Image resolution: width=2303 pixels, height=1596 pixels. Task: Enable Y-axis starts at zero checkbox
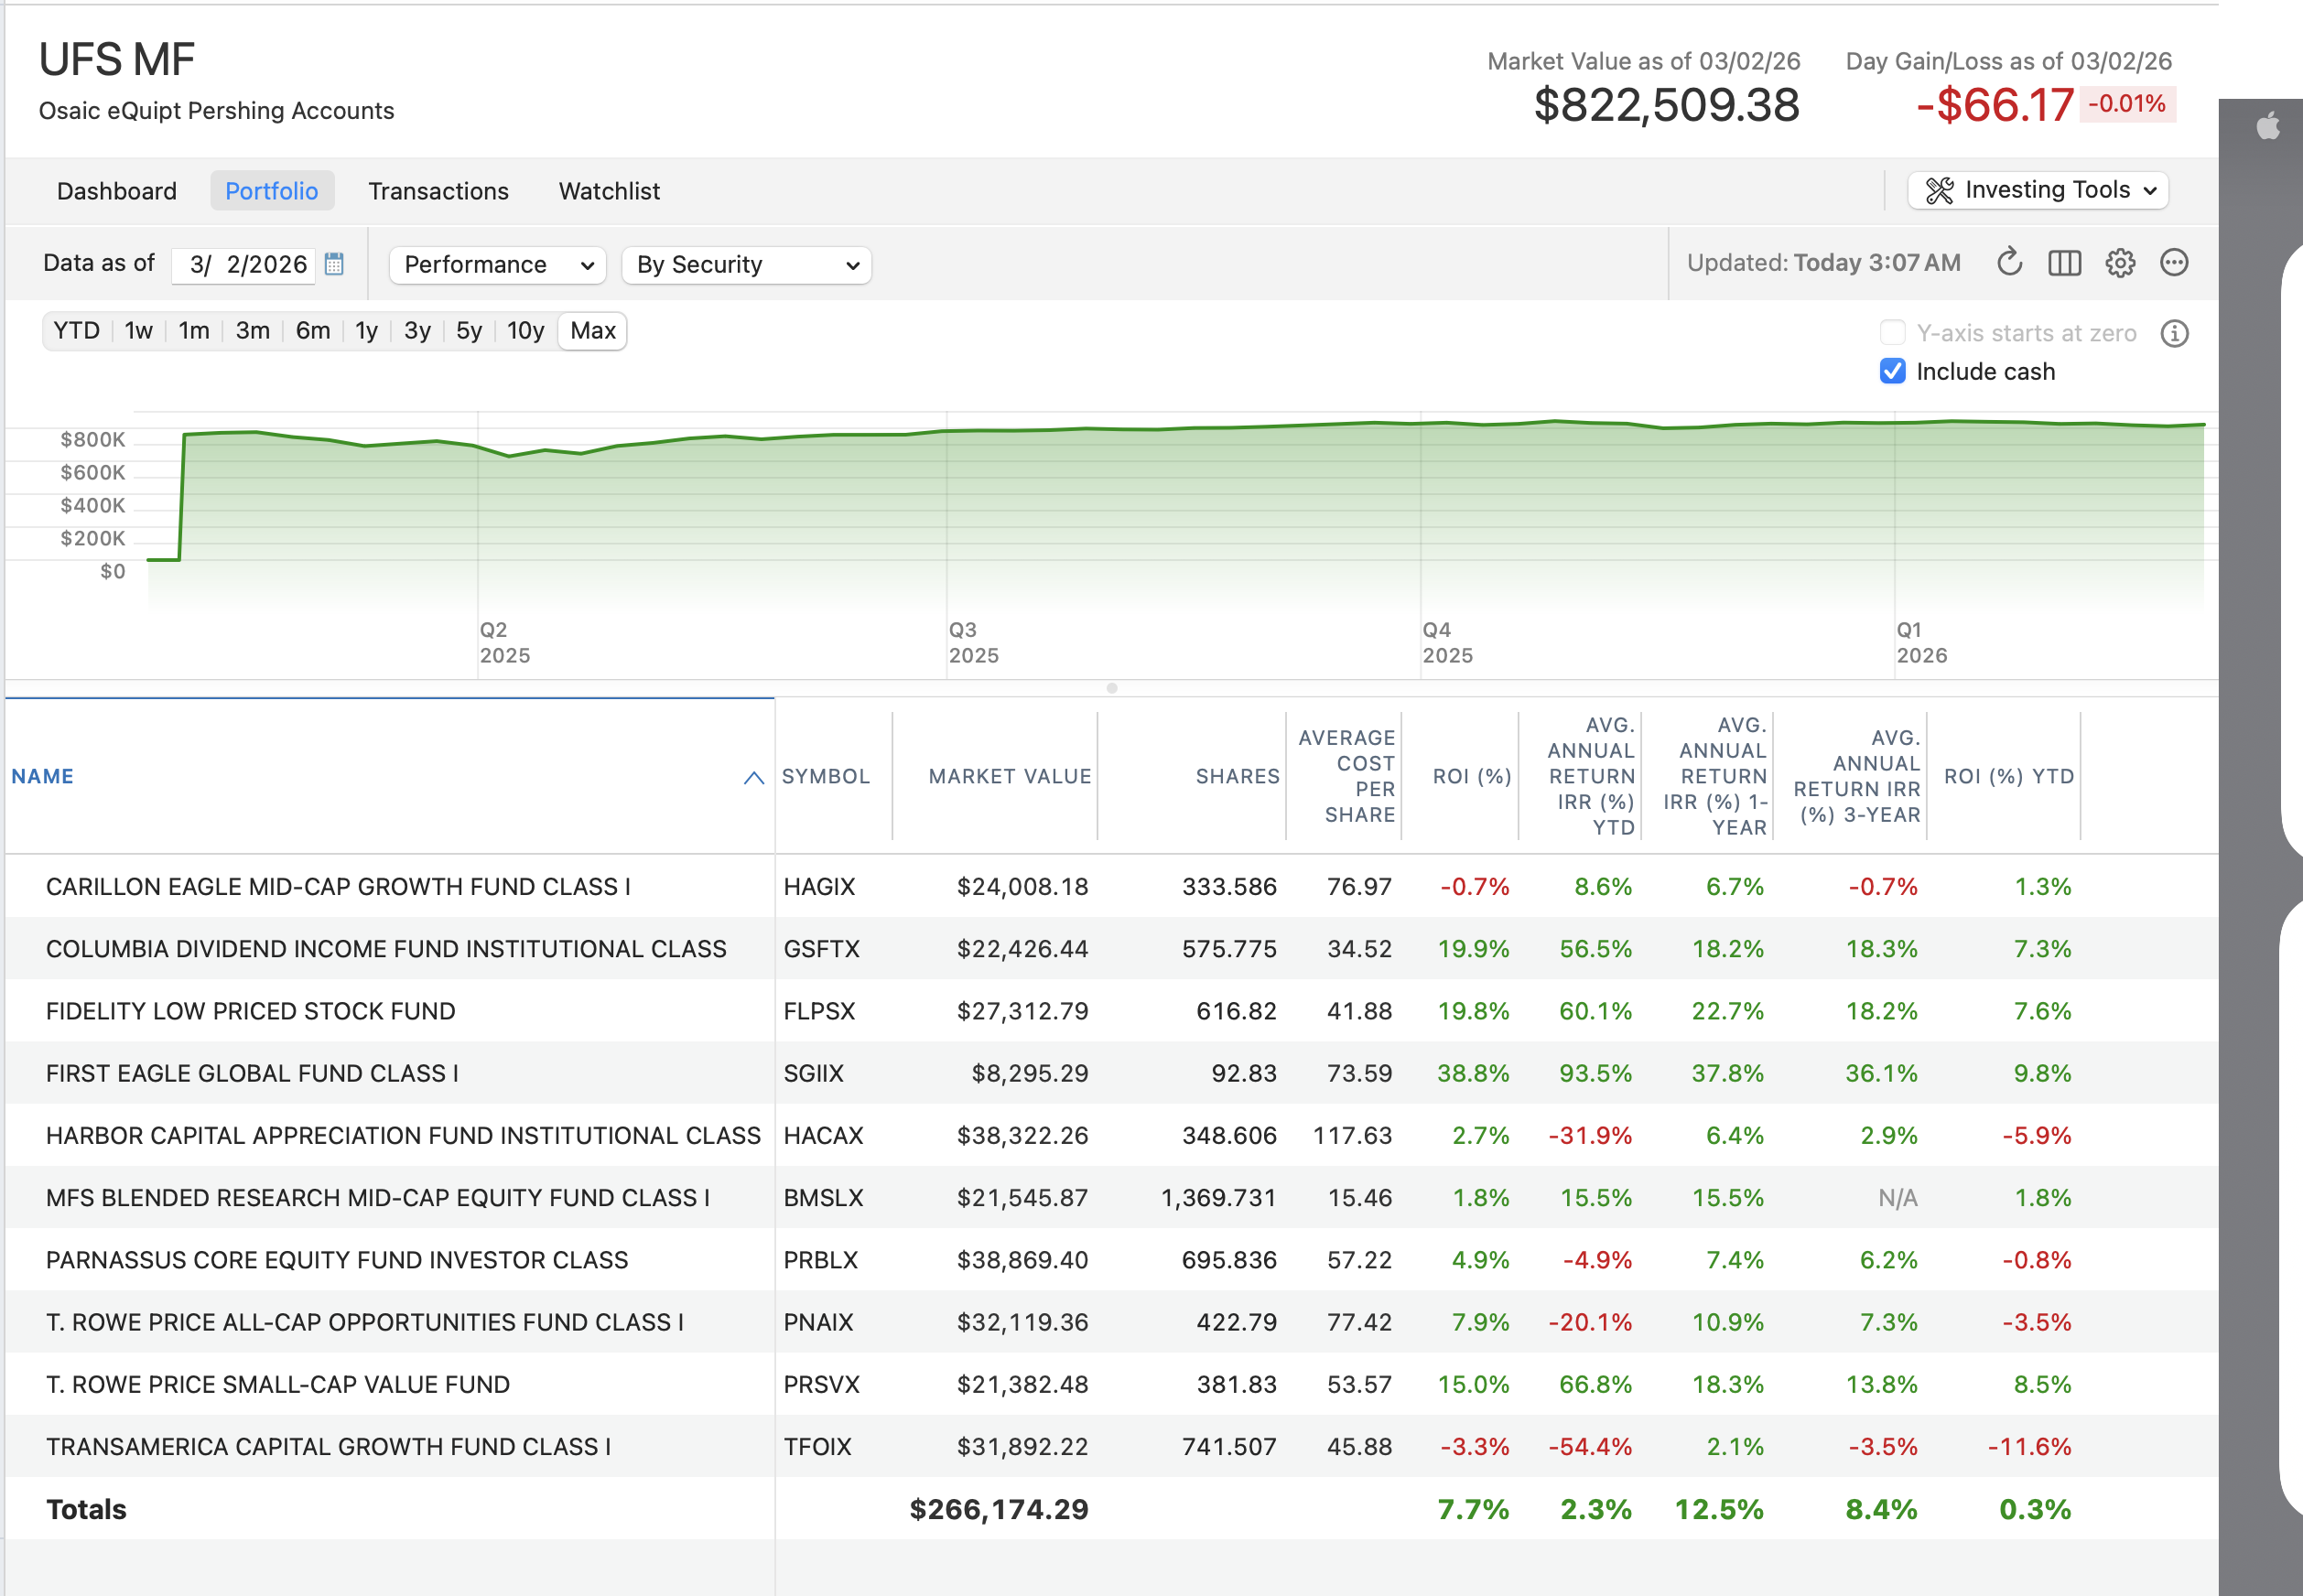(x=1892, y=333)
